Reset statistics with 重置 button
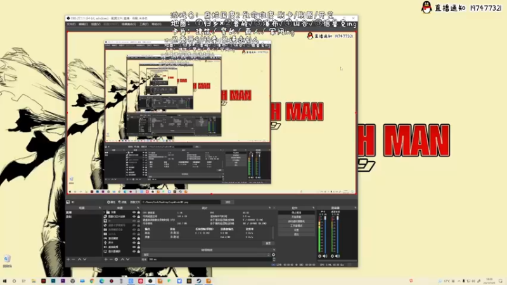Image resolution: width=507 pixels, height=285 pixels. point(268,243)
